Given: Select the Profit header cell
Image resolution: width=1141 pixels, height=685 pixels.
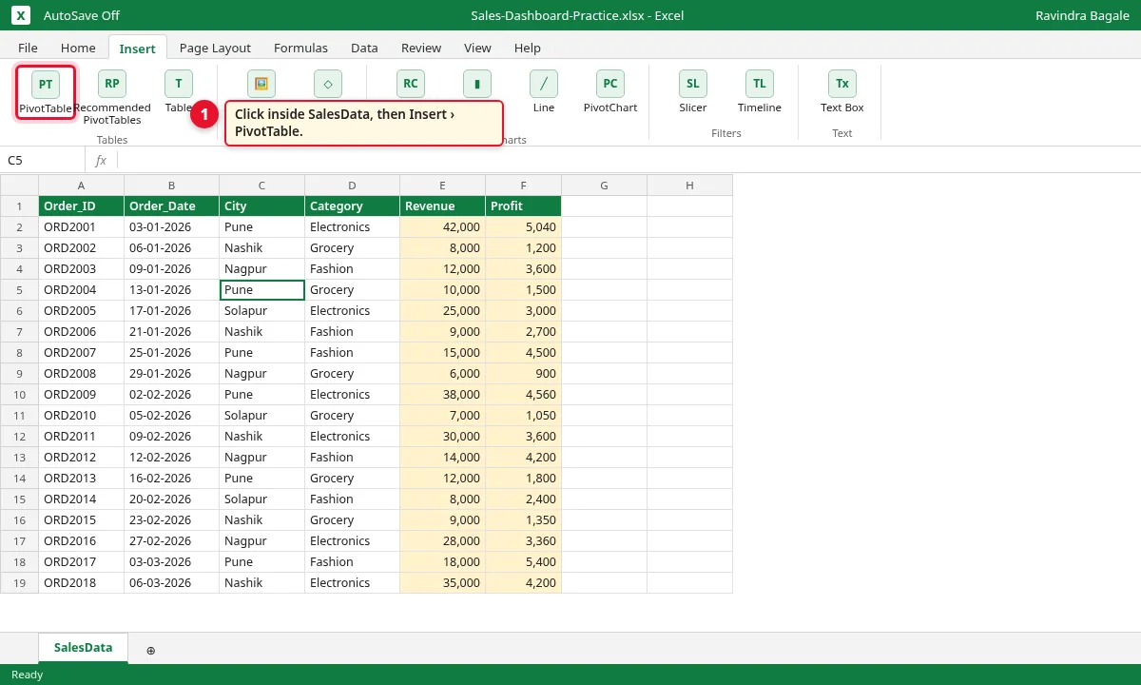Looking at the screenshot, I should [x=523, y=205].
